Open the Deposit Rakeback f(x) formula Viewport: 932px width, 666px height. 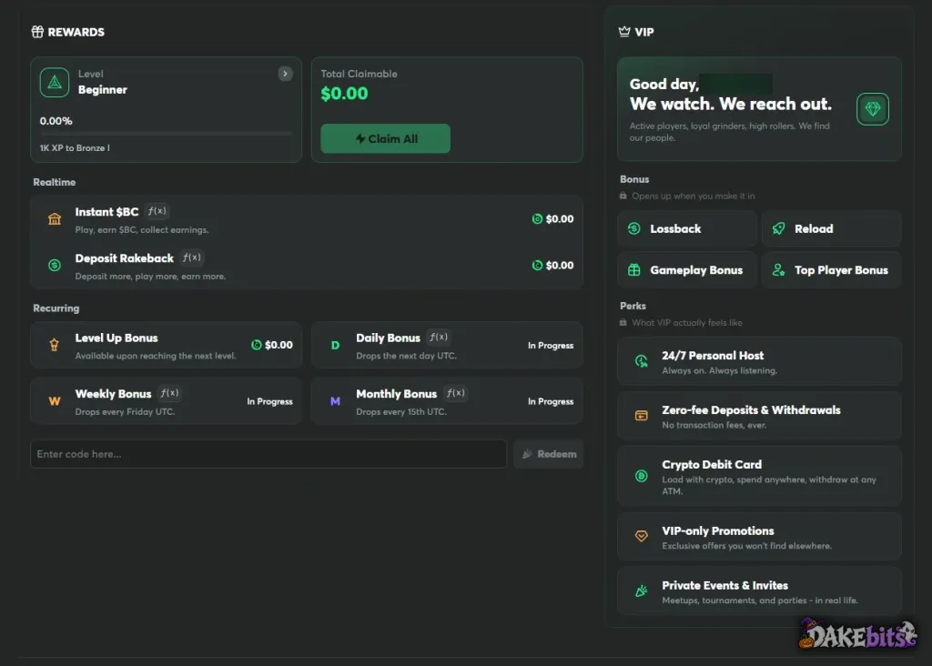pos(191,257)
